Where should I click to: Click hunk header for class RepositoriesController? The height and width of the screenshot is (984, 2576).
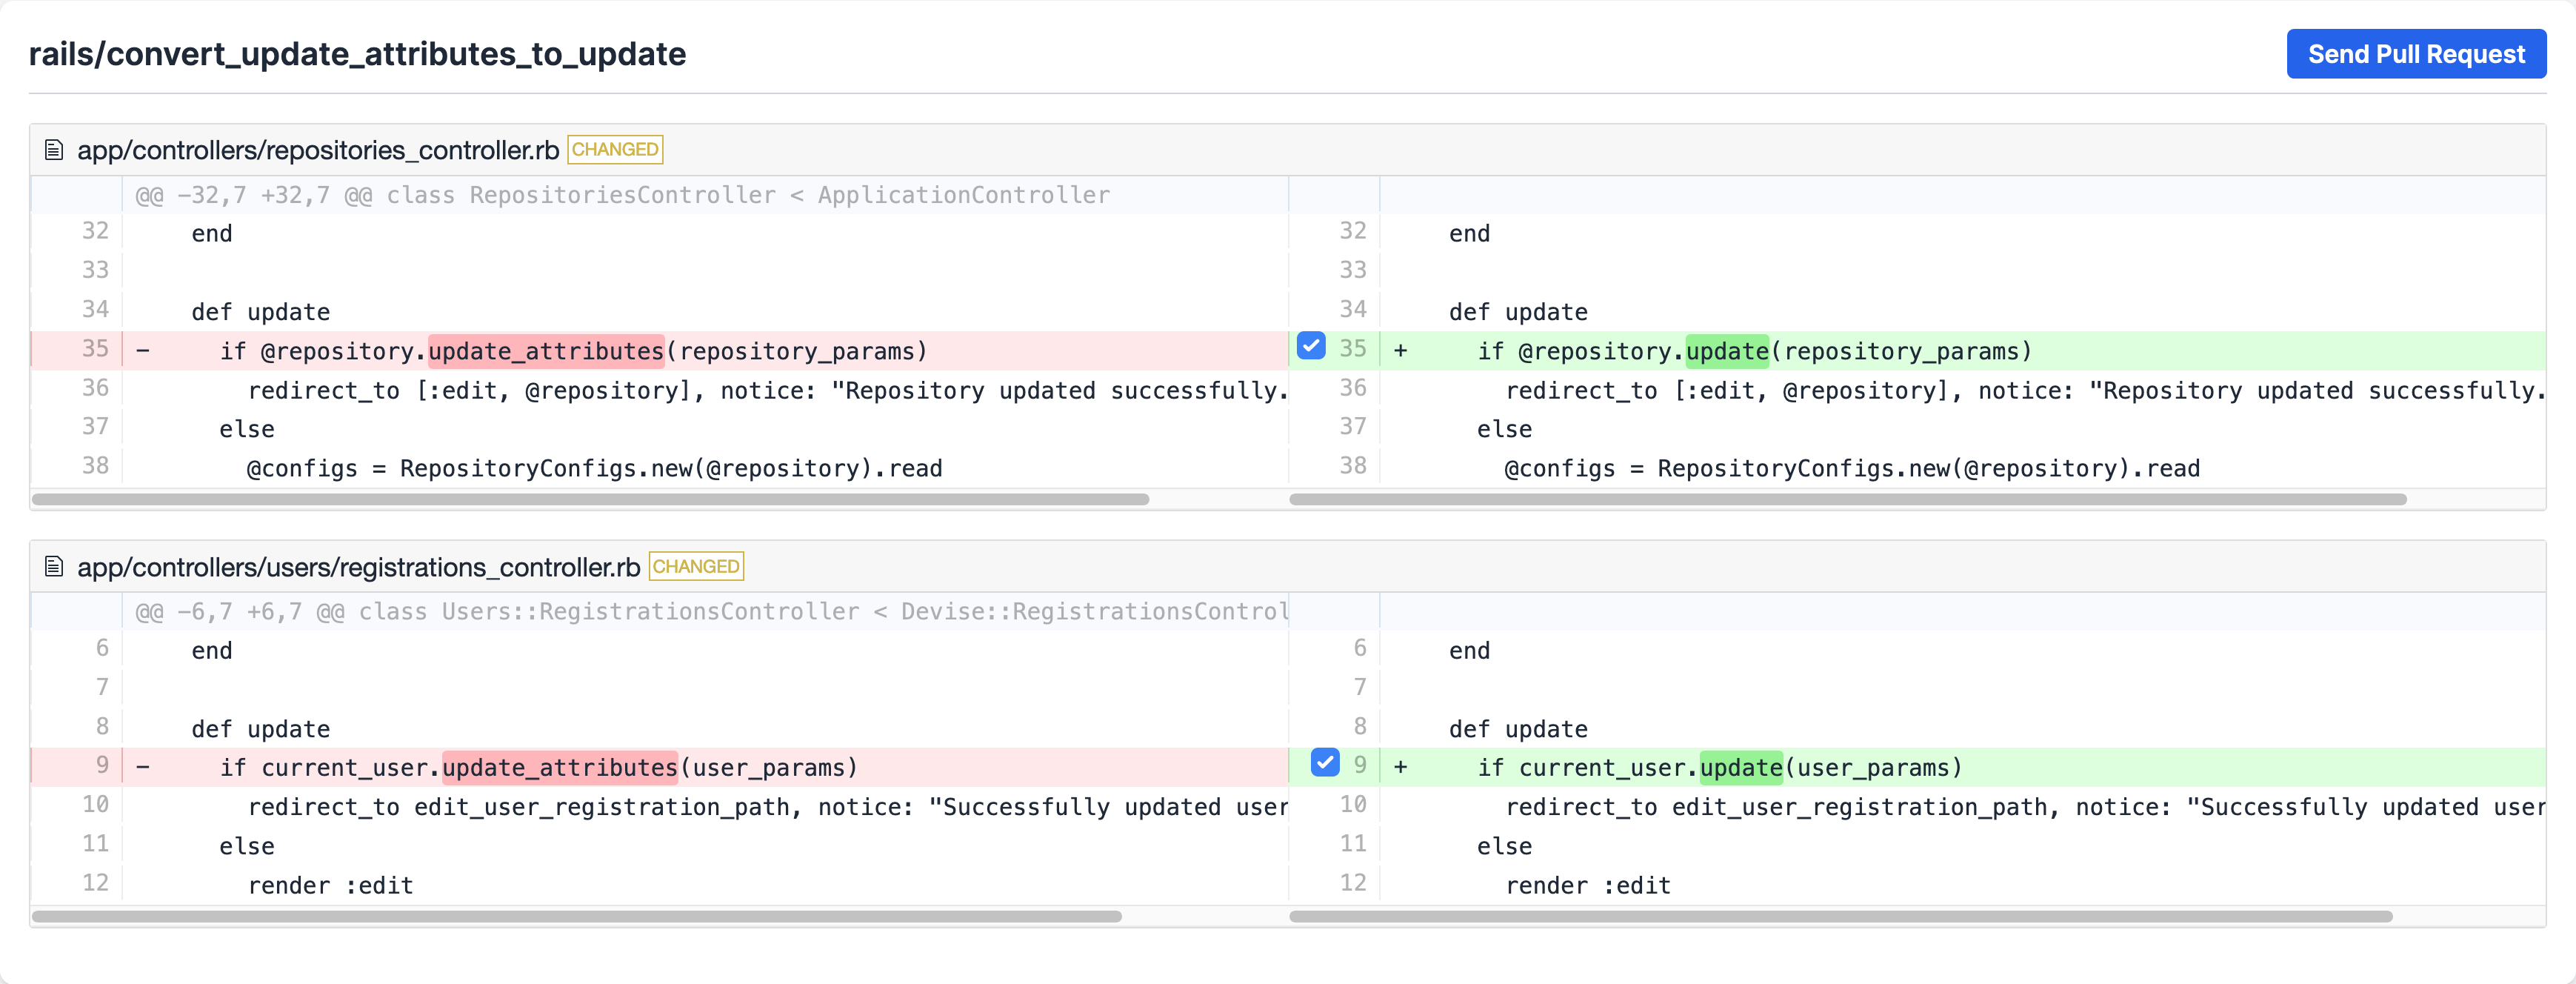pos(622,195)
